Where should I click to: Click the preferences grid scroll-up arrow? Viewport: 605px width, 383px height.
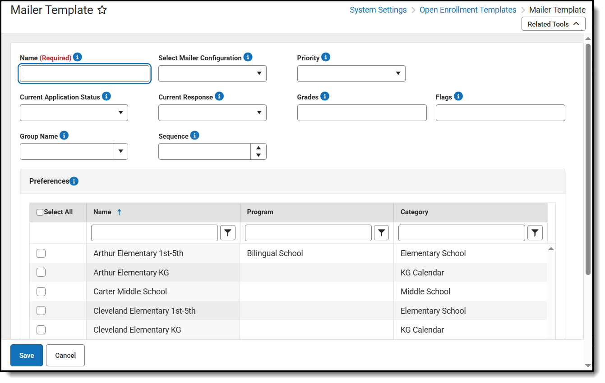(x=551, y=249)
